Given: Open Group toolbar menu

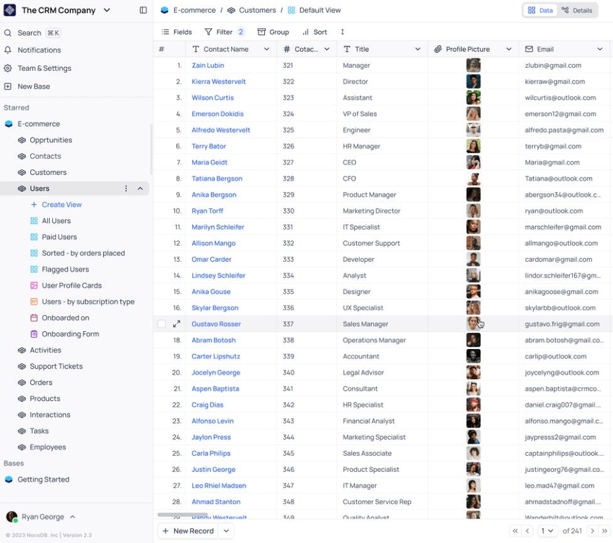Looking at the screenshot, I should (x=273, y=32).
